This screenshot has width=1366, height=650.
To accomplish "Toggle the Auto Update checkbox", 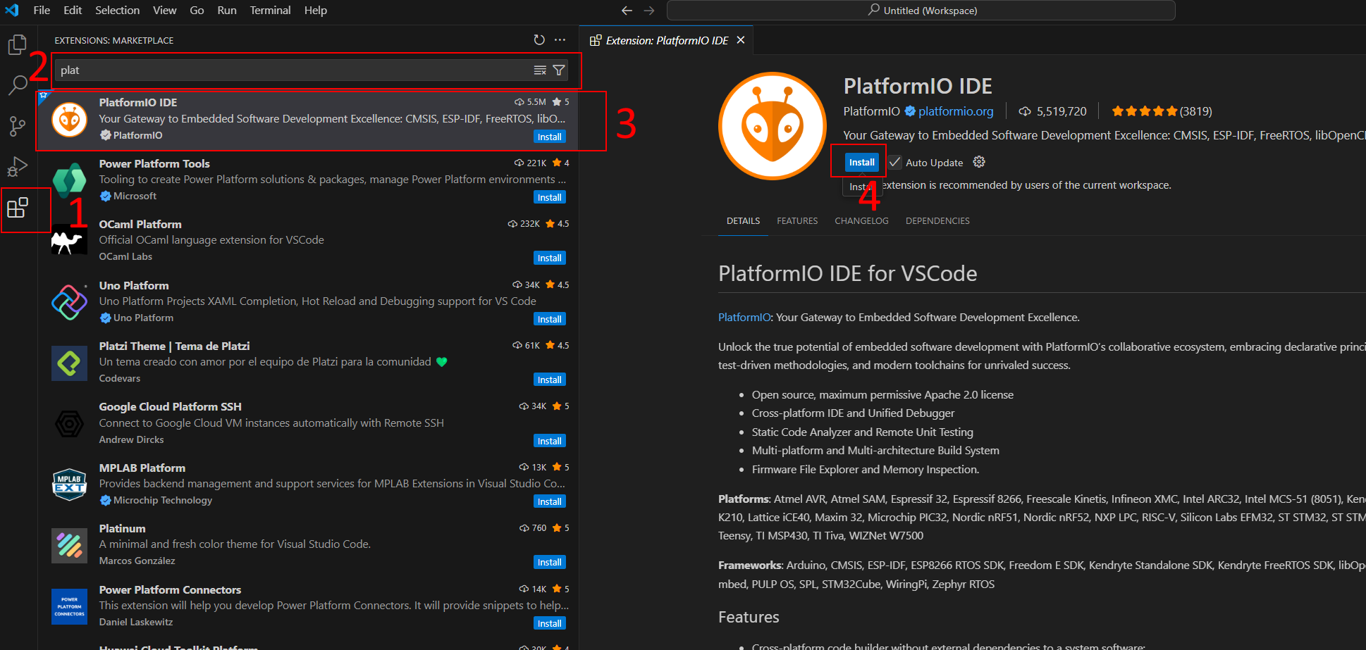I will (x=894, y=162).
